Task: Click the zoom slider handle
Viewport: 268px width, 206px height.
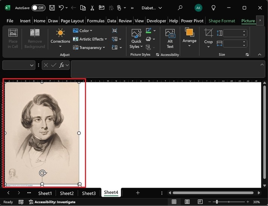Action: (x=217, y=202)
